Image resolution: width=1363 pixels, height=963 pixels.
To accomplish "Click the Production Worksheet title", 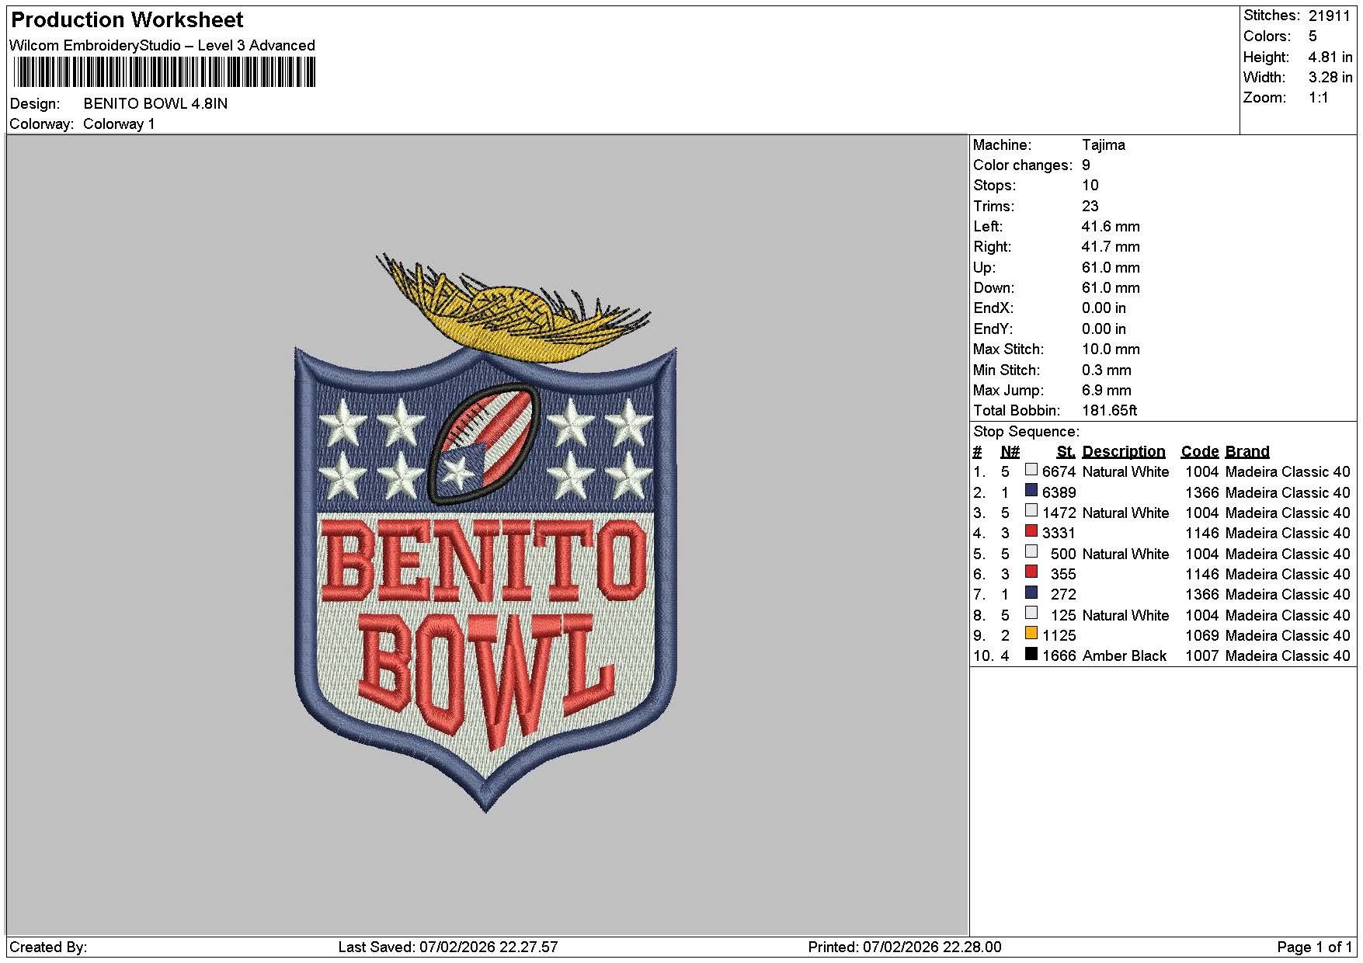I will coord(127,20).
